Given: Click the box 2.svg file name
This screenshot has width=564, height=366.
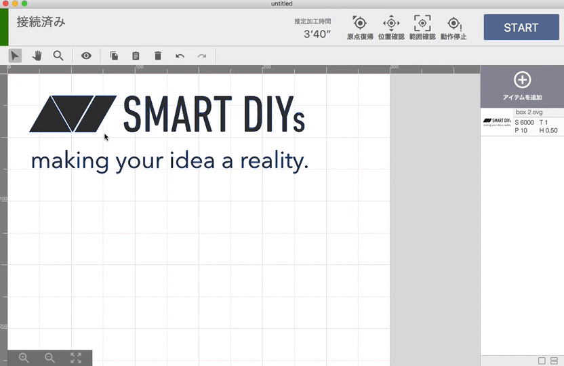Looking at the screenshot, I should click(529, 113).
